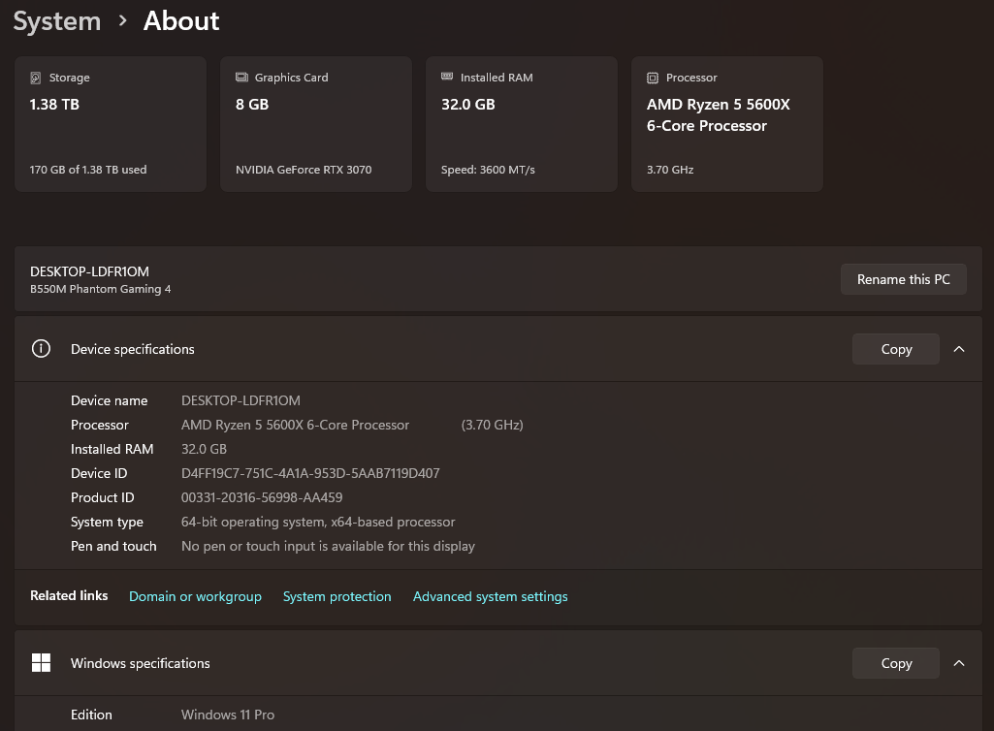
Task: Click the Device specifications info icon
Action: (41, 348)
